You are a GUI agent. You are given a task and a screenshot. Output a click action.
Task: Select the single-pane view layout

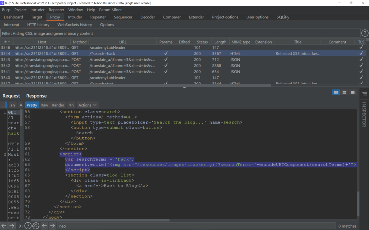click(352, 92)
